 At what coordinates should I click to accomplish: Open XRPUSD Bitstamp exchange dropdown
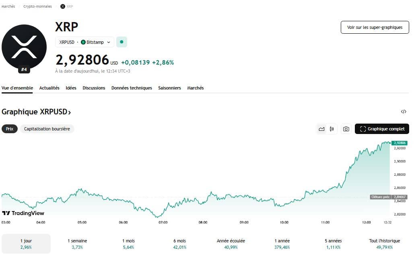click(84, 42)
